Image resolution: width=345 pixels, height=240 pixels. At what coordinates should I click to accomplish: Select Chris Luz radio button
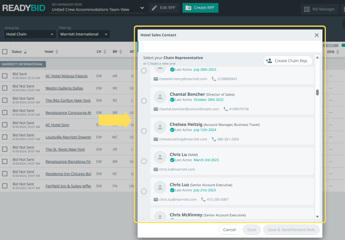144,191
